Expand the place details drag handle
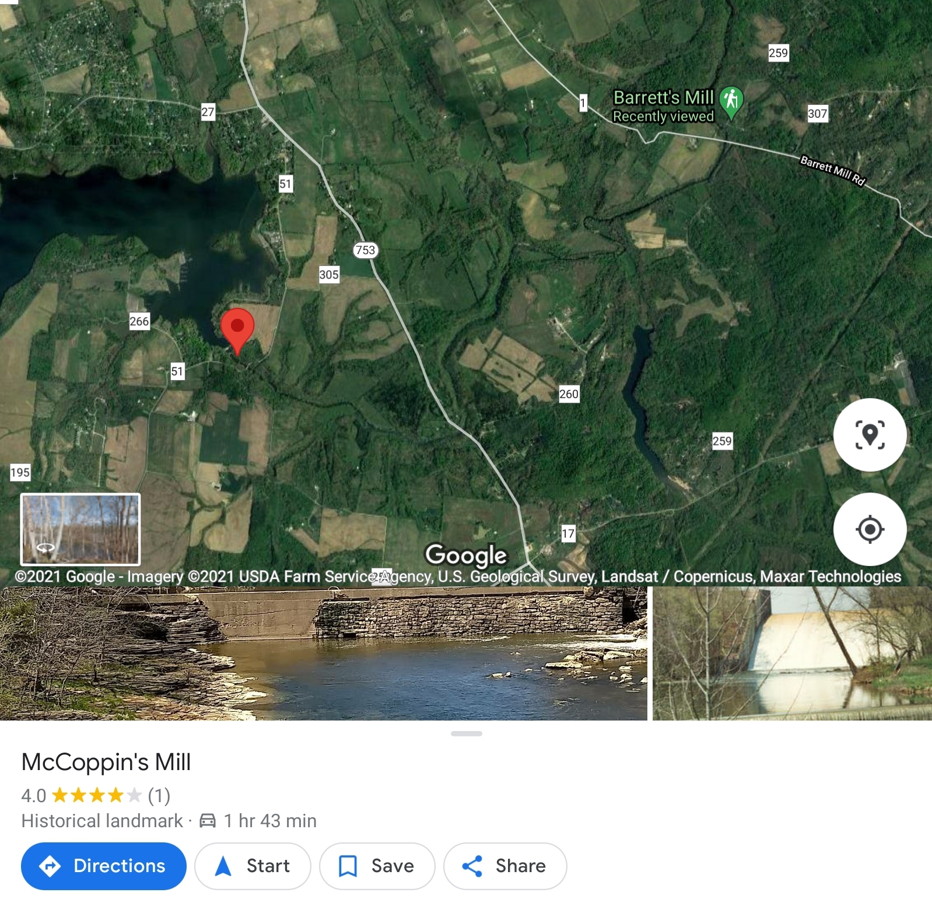 point(466,733)
